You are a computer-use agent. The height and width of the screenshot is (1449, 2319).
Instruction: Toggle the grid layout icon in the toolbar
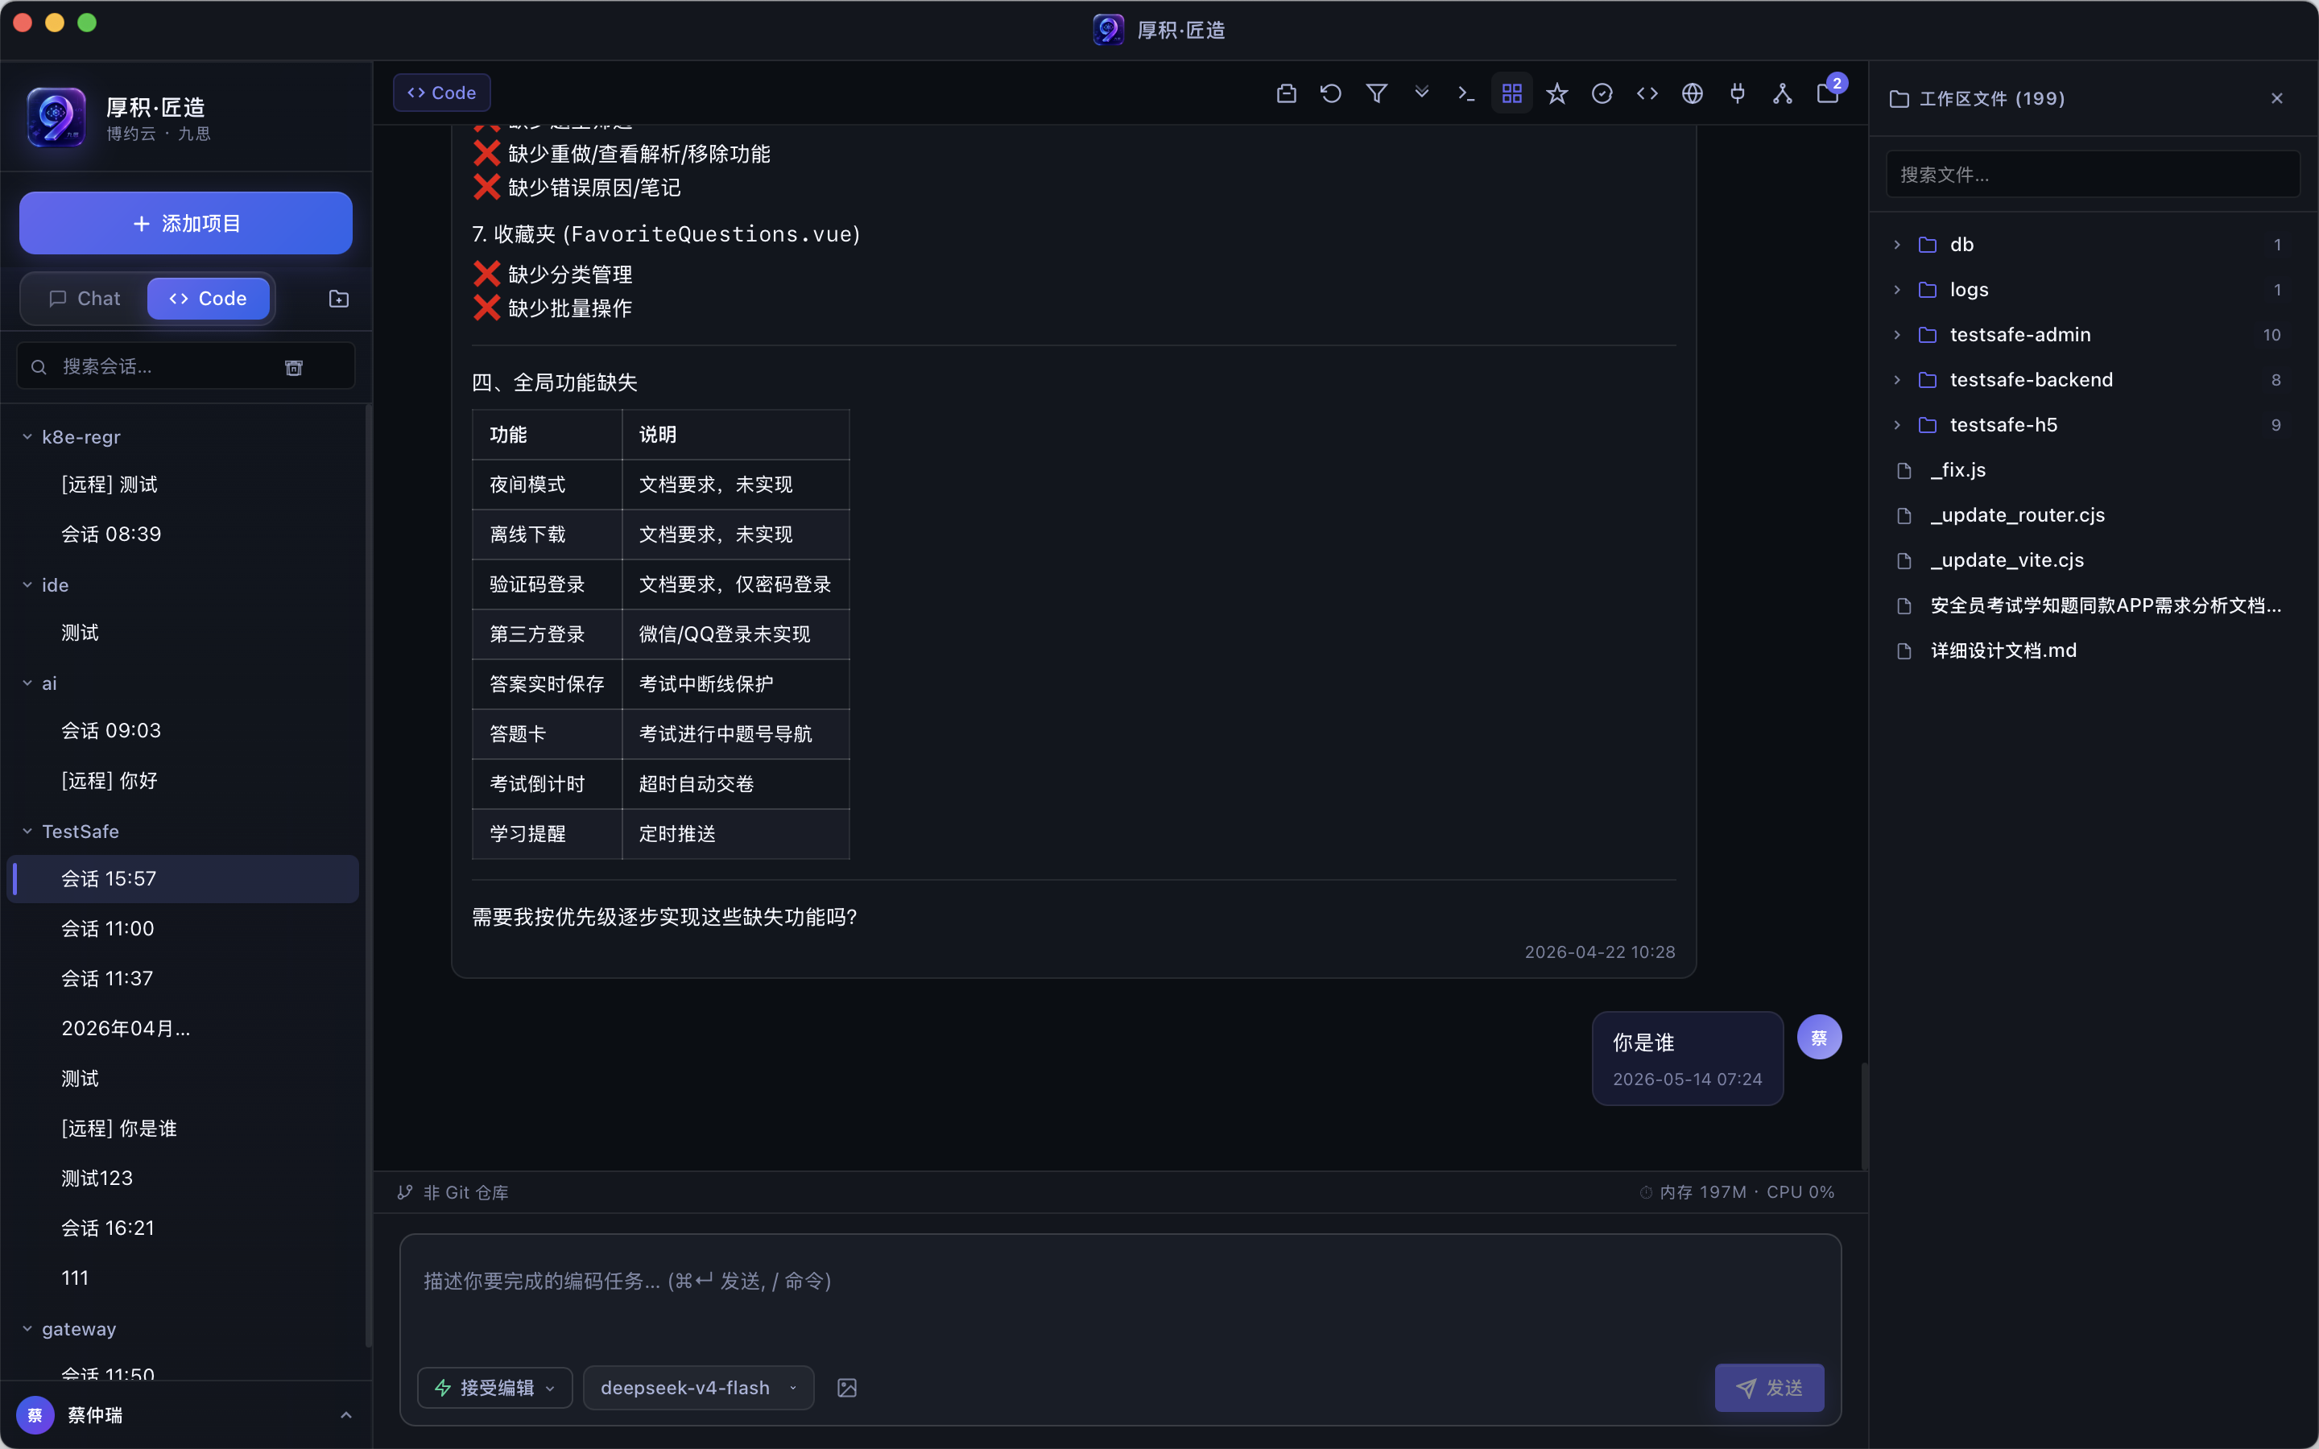pos(1511,93)
